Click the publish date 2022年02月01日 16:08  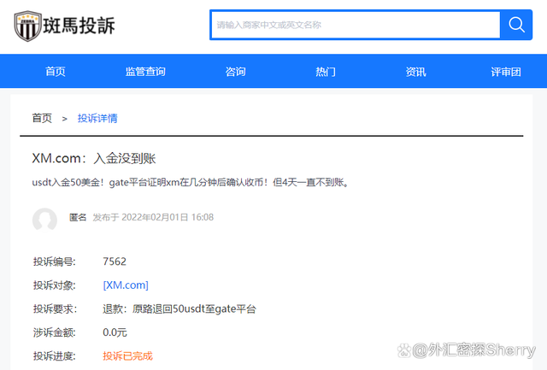pyautogui.click(x=168, y=217)
